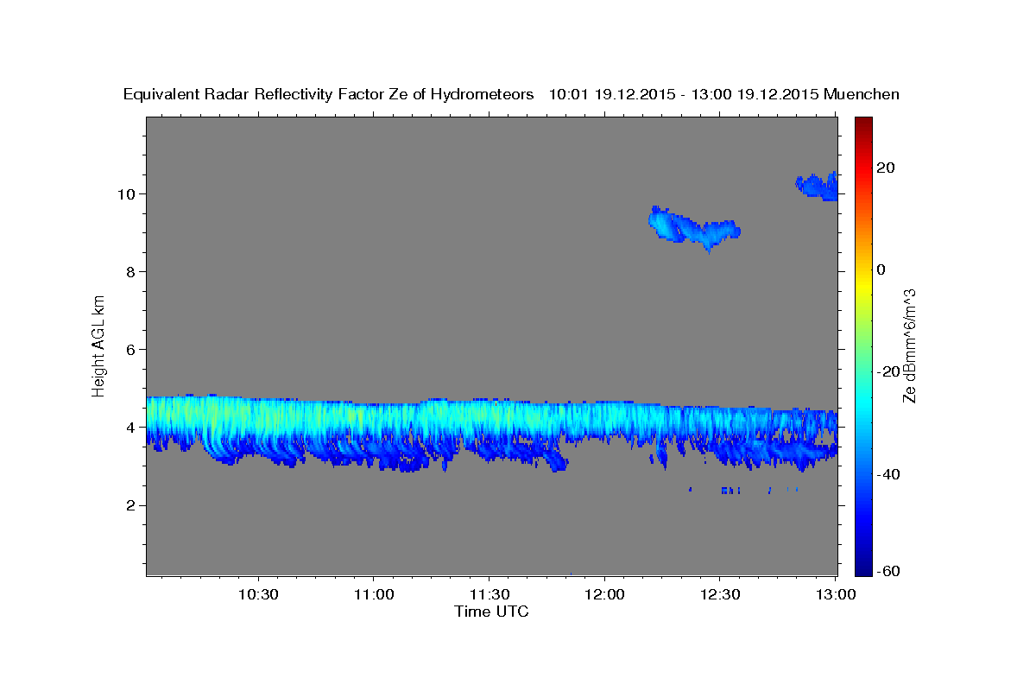
Task: Click the height tick label '8'
Action: pyautogui.click(x=130, y=271)
